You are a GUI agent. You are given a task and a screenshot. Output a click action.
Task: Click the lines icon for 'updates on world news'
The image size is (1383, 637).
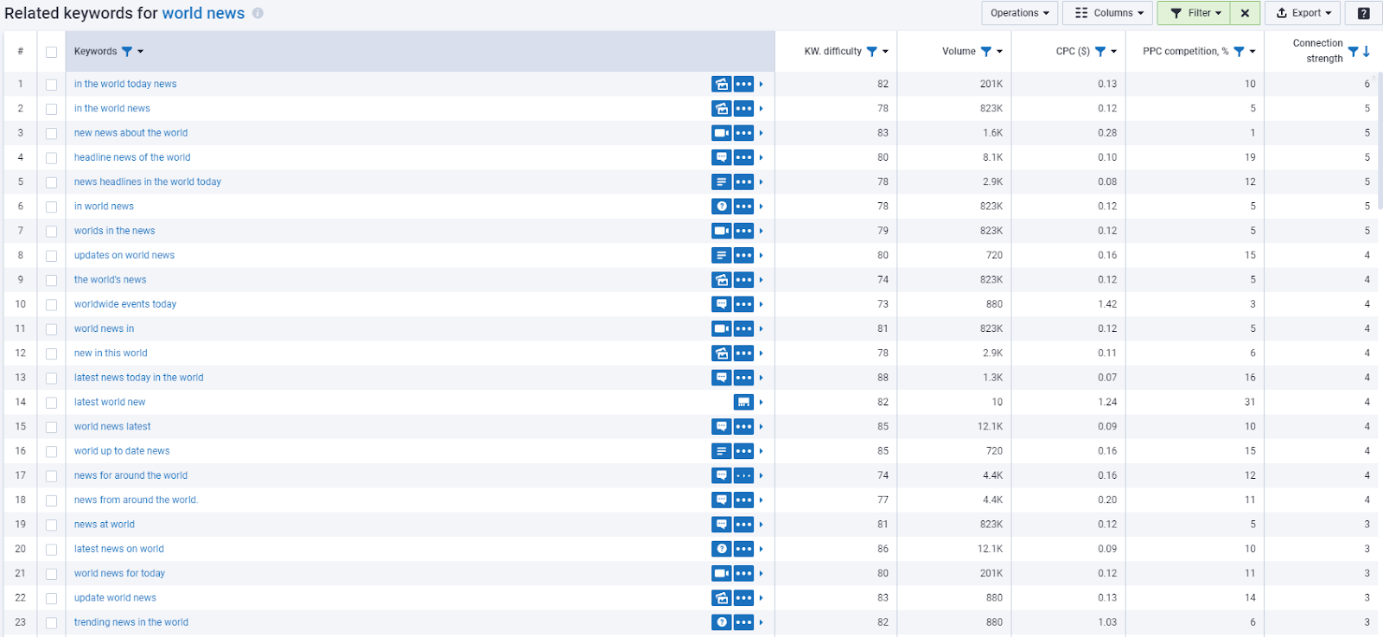point(722,255)
